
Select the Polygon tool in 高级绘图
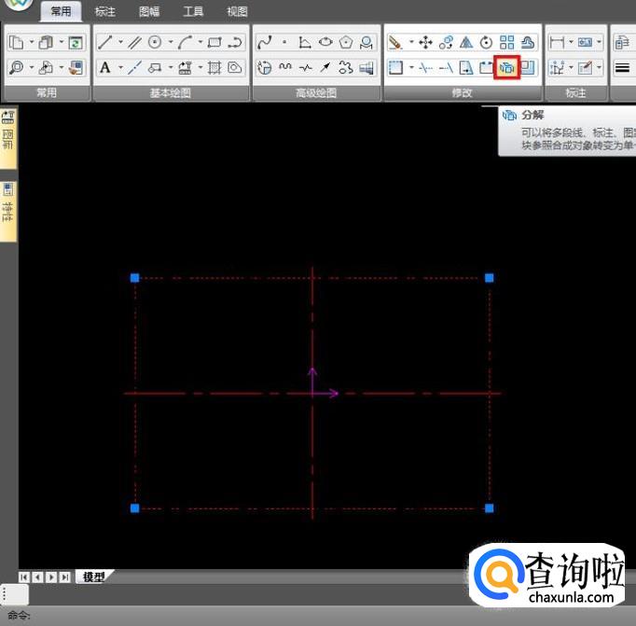tap(346, 42)
